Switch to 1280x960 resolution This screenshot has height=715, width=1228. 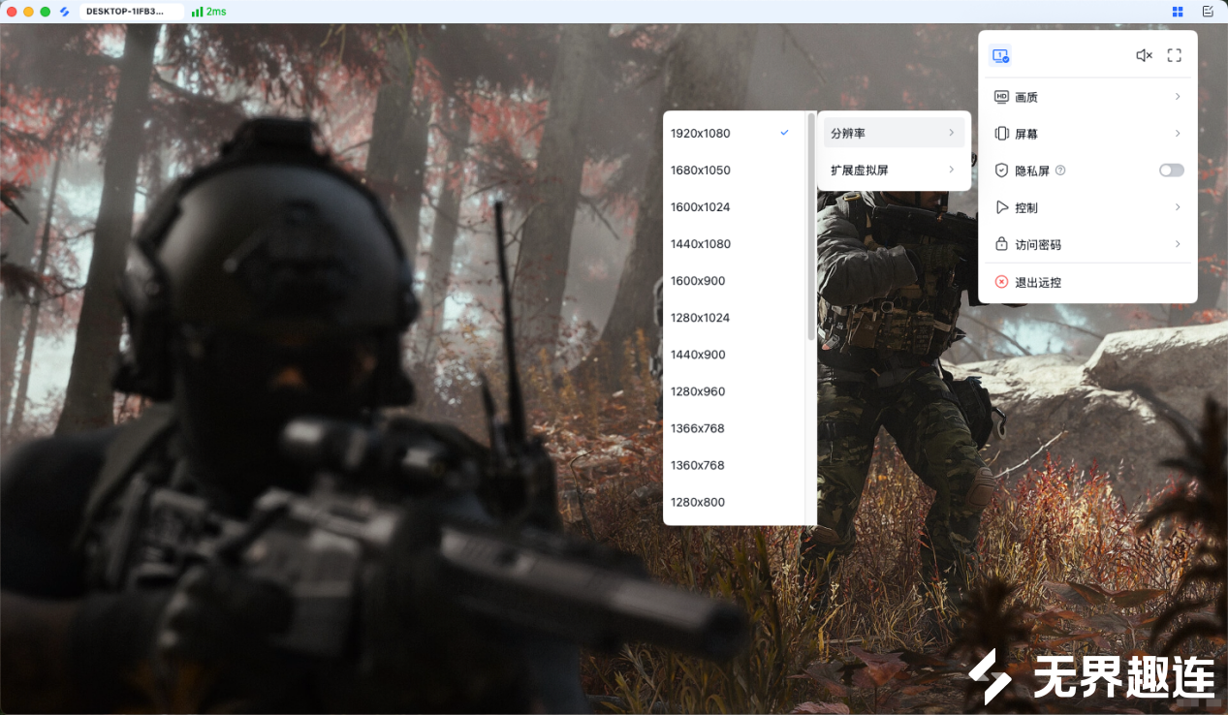click(x=734, y=390)
